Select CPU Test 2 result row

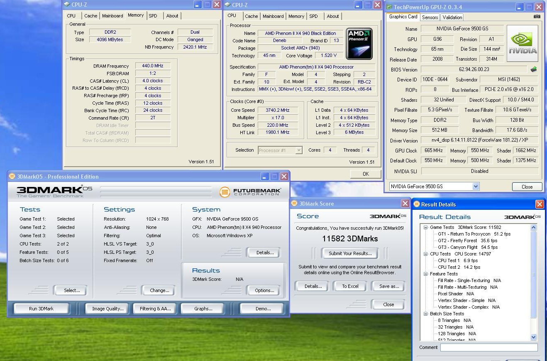point(459,267)
